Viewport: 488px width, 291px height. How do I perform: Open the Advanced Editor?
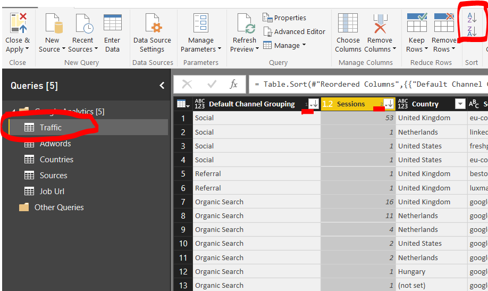click(295, 31)
